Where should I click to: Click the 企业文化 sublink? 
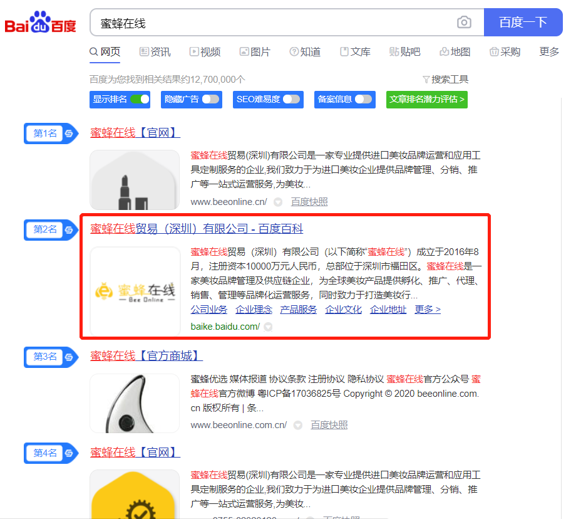[x=343, y=310]
